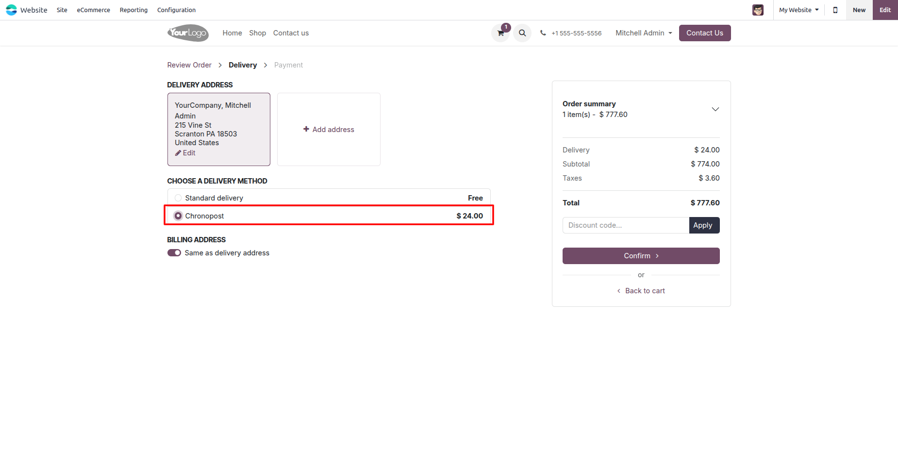Image resolution: width=898 pixels, height=469 pixels.
Task: Open the Mitchell Admin dropdown
Action: tap(644, 33)
